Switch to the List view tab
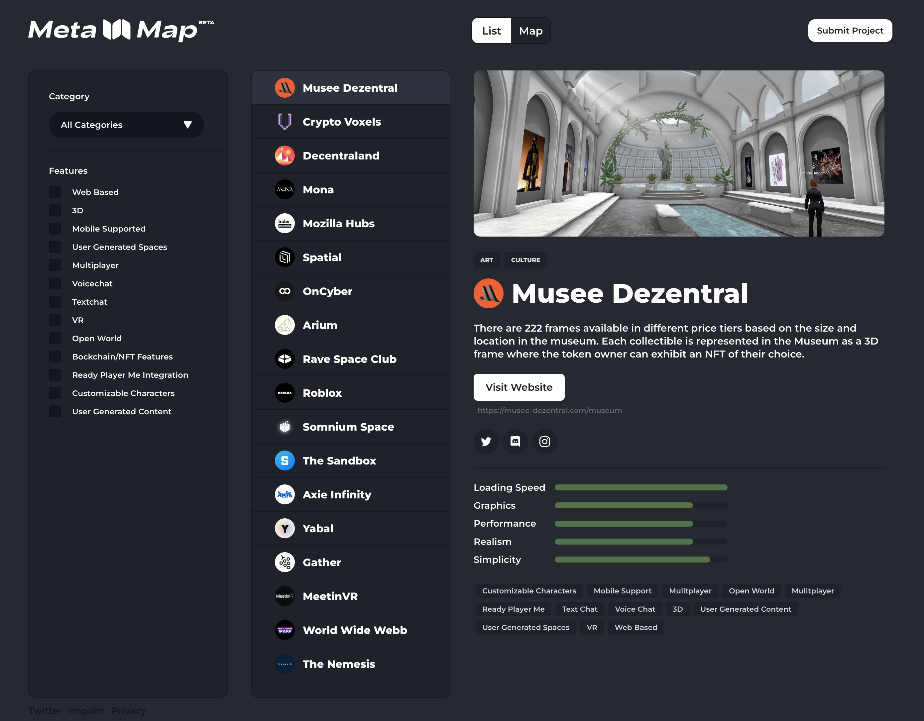 tap(491, 31)
